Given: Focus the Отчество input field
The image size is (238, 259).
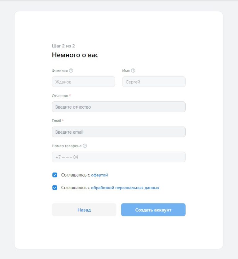Looking at the screenshot, I should coord(118,107).
